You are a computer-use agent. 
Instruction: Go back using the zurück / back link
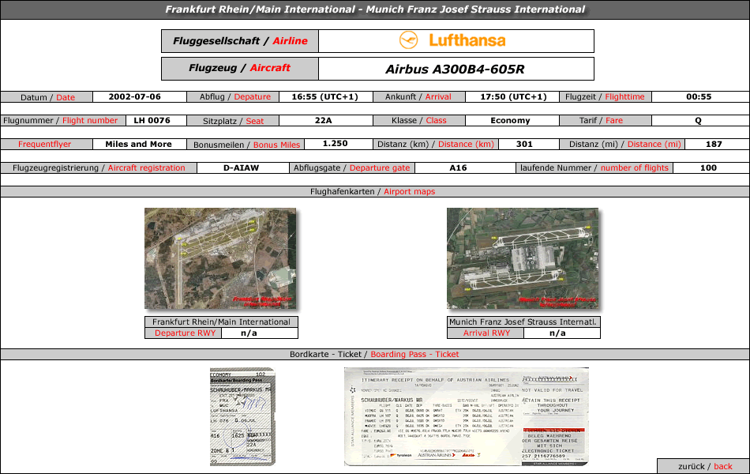point(705,466)
